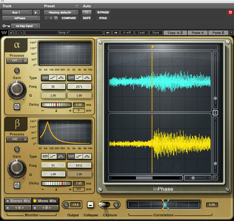Click the BYPASS button
This screenshot has width=234, height=221.
coord(103,13)
